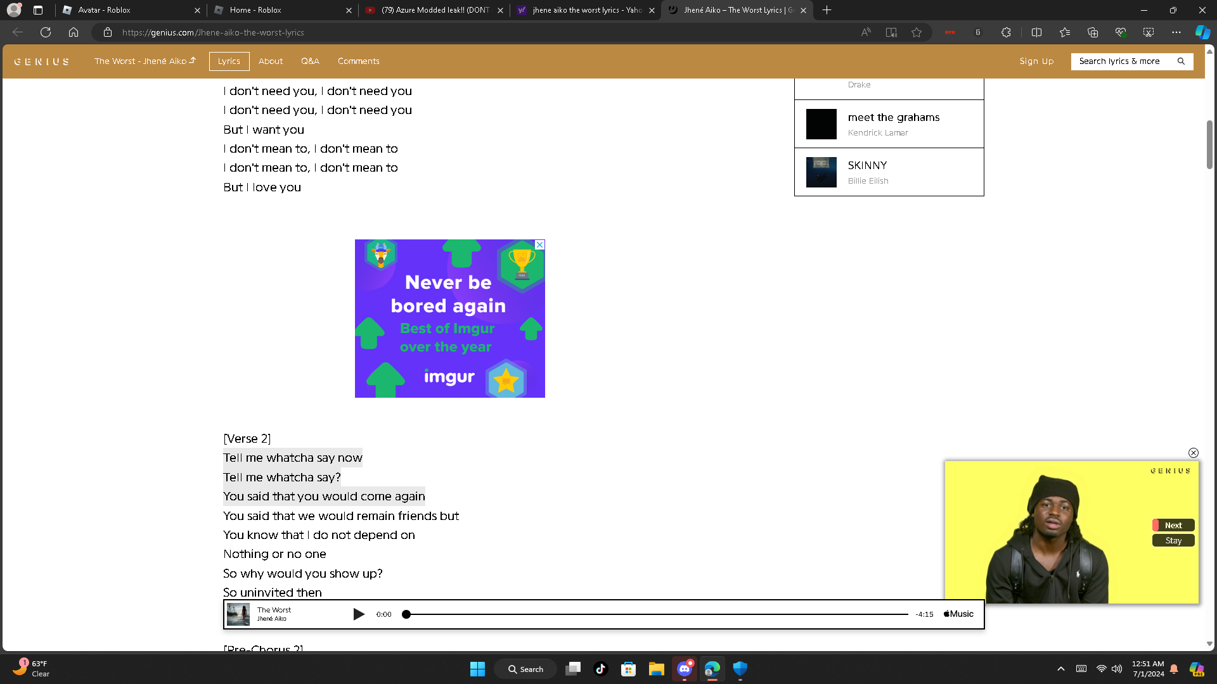This screenshot has width=1217, height=684.
Task: Open Microsoft Store from the taskbar
Action: [x=629, y=669]
